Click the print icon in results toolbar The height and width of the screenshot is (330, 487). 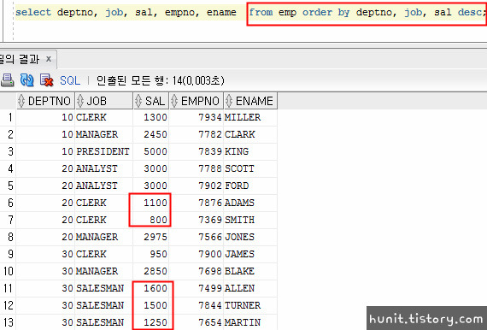click(x=8, y=80)
